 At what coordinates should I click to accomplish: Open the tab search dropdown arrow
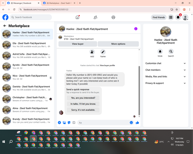[x=3, y=3]
